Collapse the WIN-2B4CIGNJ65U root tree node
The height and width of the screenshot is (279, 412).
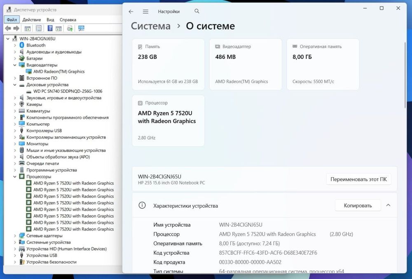point(8,39)
